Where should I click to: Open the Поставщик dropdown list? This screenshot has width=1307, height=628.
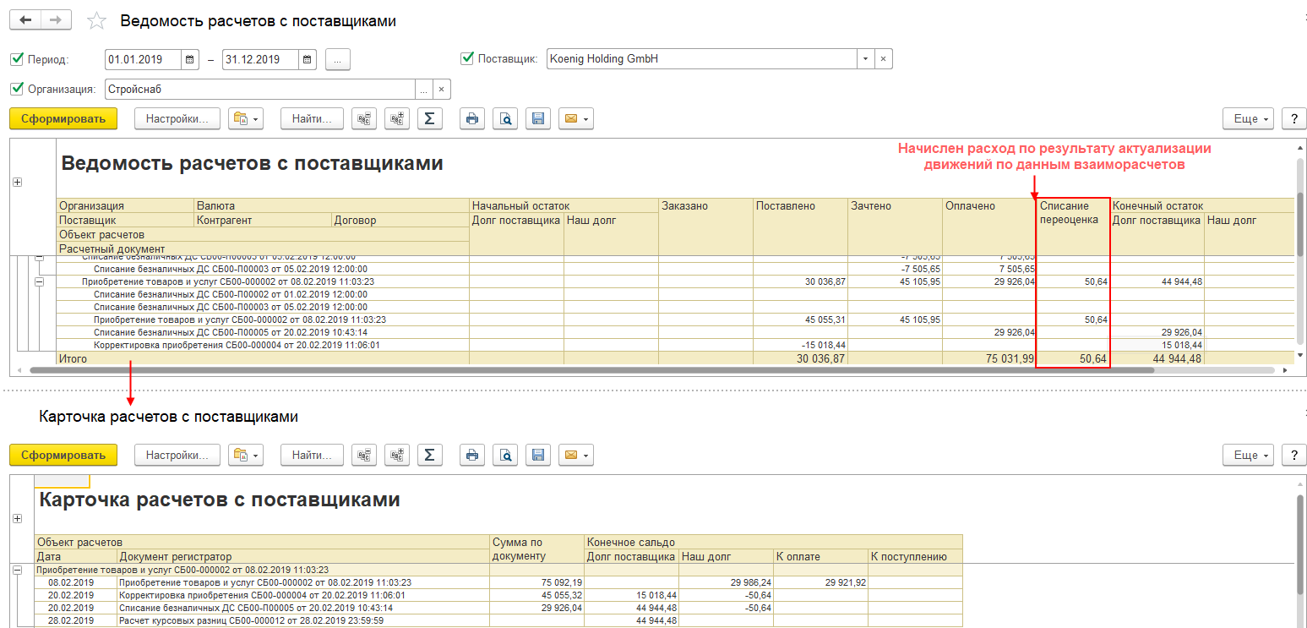pos(864,59)
